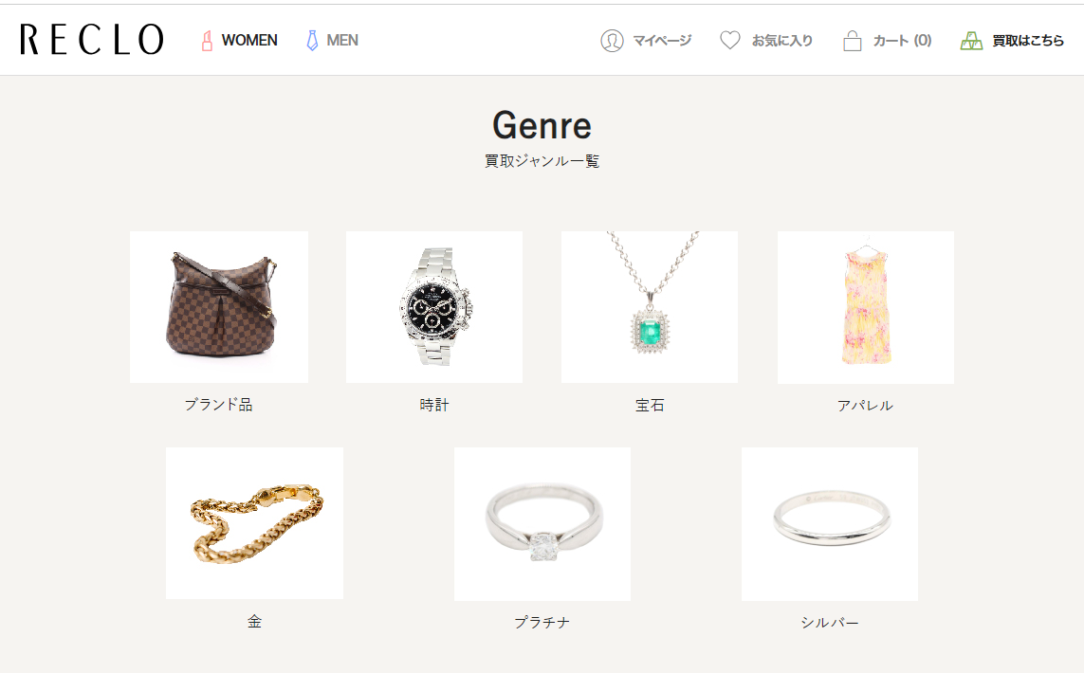Screen dimensions: 1084x673
Task: Open the WOMEN menu item
Action: (248, 40)
